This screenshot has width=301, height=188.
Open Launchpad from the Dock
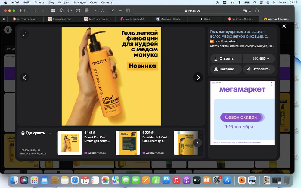tap(34, 180)
